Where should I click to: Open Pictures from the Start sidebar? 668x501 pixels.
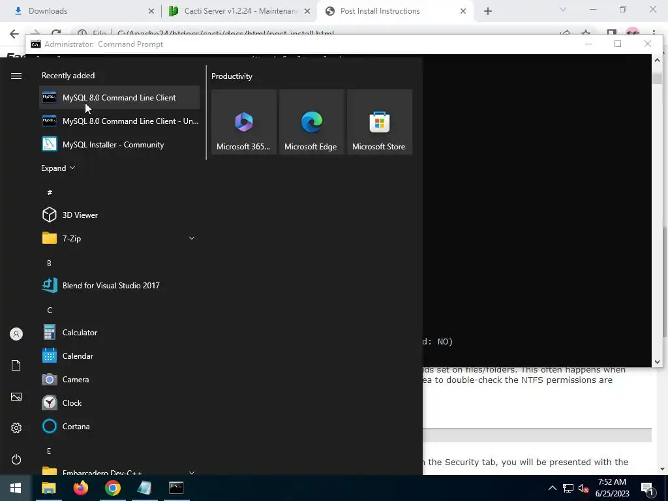pyautogui.click(x=16, y=397)
